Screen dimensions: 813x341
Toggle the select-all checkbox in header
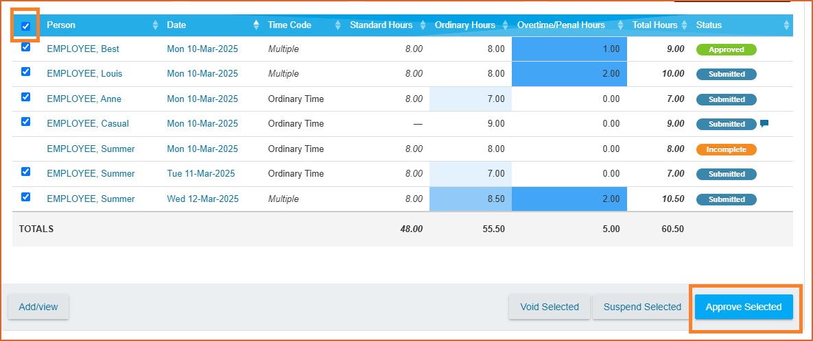click(25, 26)
